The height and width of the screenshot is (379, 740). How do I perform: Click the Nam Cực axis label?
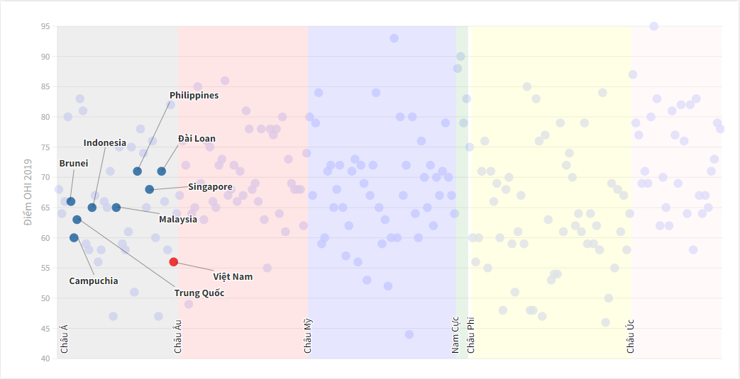pos(455,334)
